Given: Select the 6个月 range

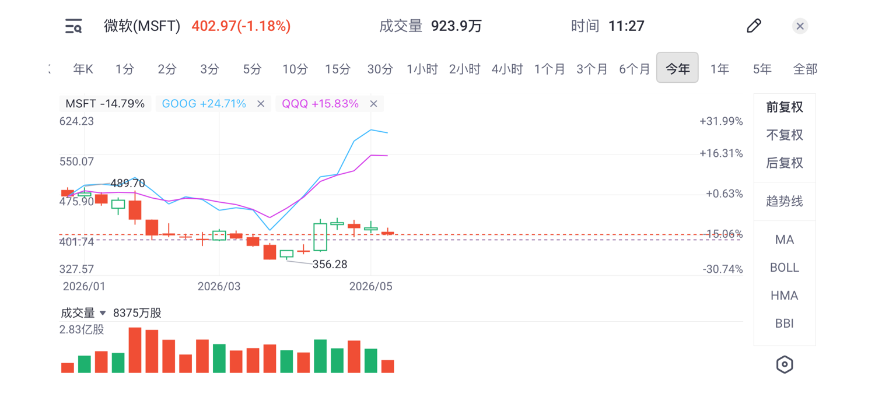Looking at the screenshot, I should tap(635, 69).
